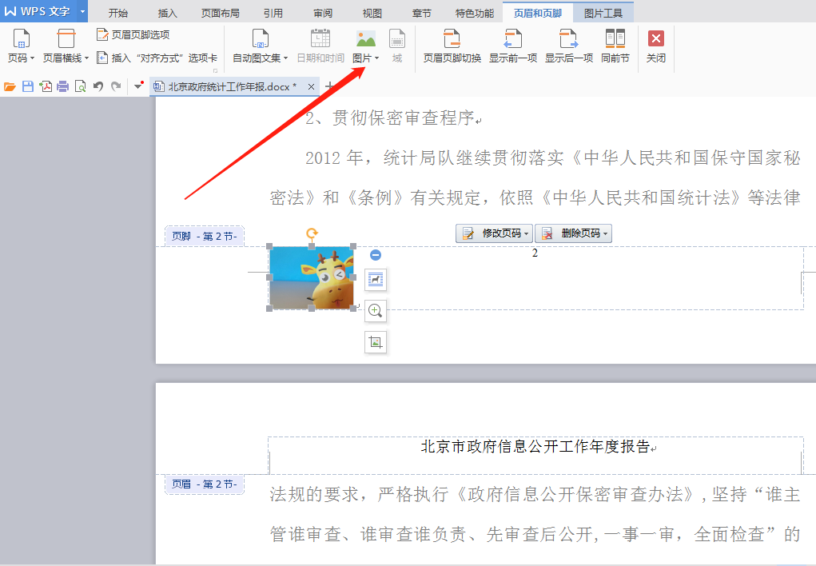The width and height of the screenshot is (816, 566).
Task: Expand the 页码 dropdown arrow
Action: 32,58
